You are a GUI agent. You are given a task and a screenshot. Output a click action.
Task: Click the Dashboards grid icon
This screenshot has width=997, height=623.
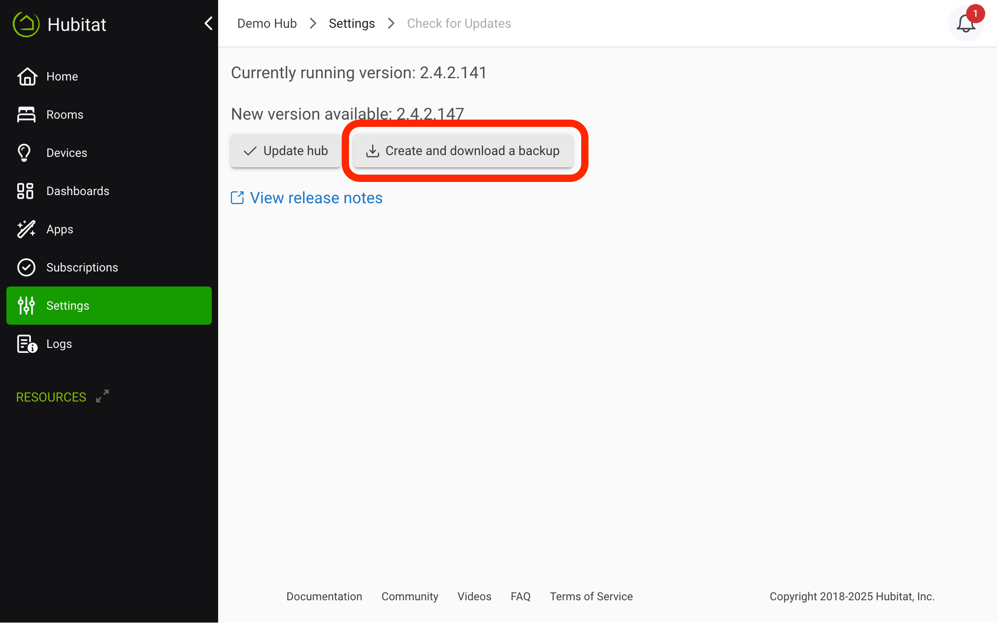click(x=25, y=191)
